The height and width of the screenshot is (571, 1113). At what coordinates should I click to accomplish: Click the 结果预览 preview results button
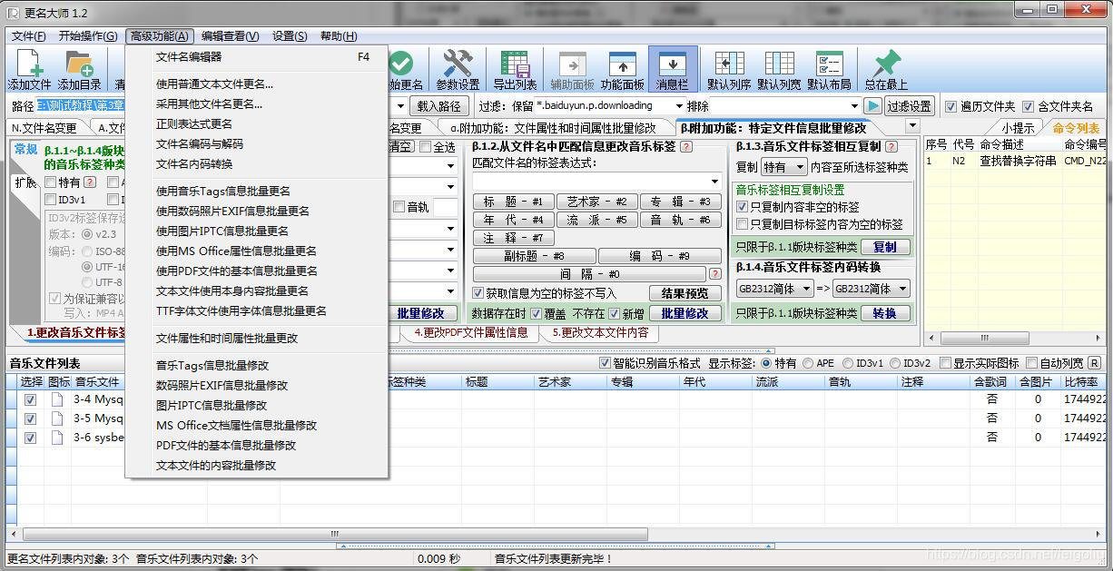click(685, 293)
